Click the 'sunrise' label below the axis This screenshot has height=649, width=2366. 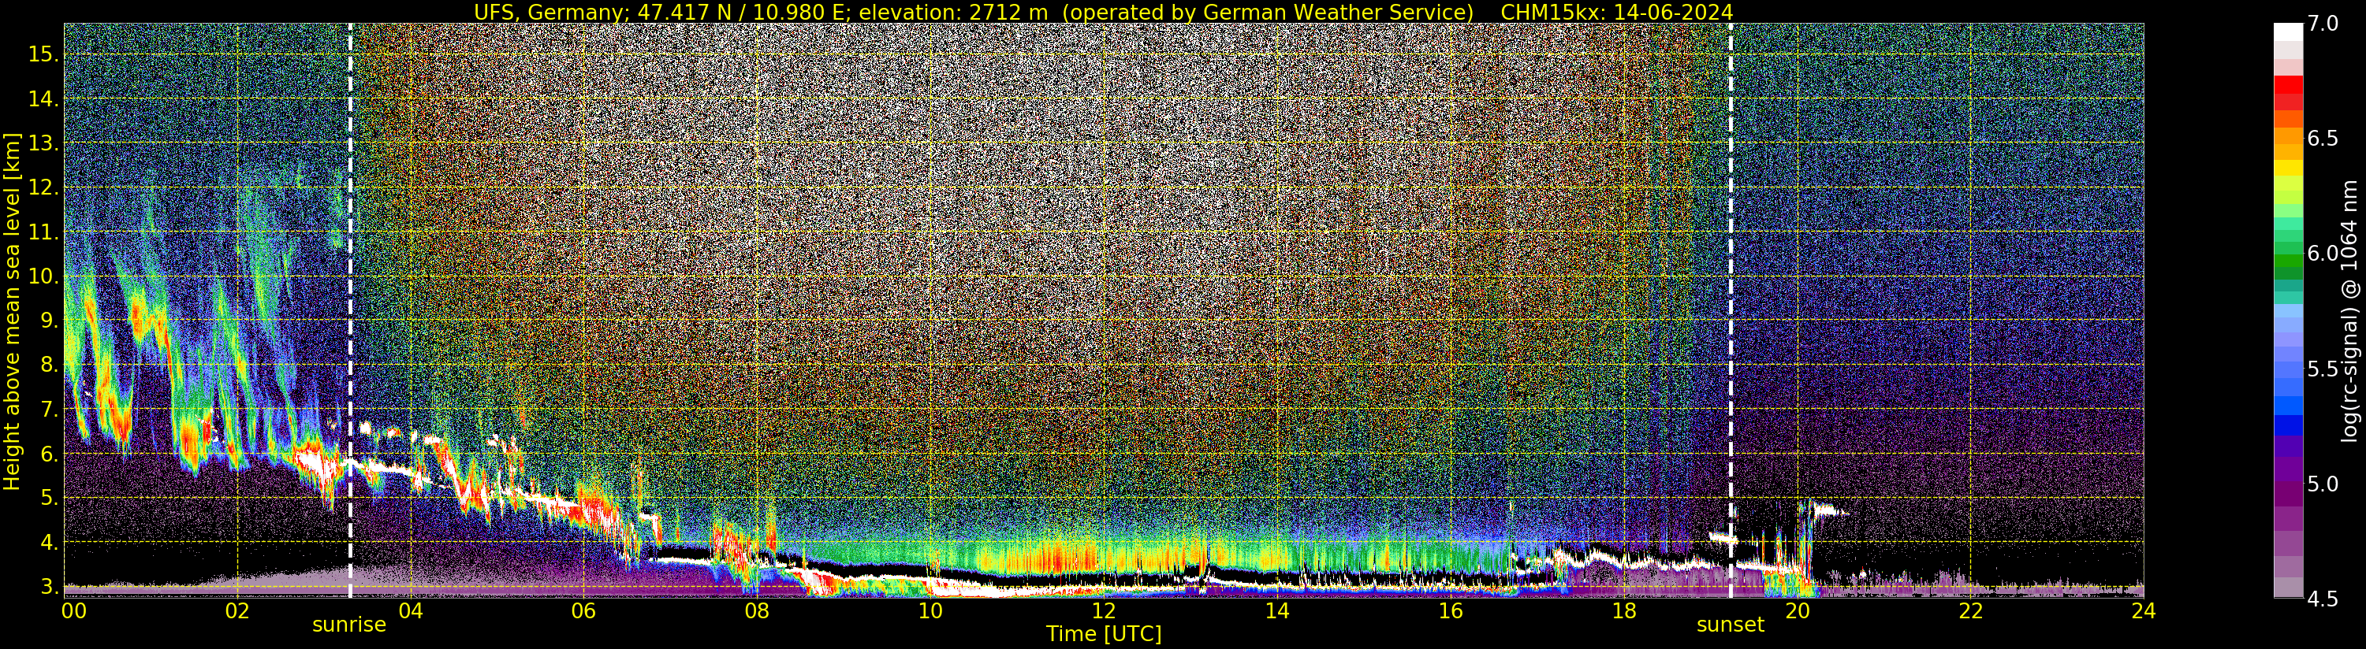[349, 625]
